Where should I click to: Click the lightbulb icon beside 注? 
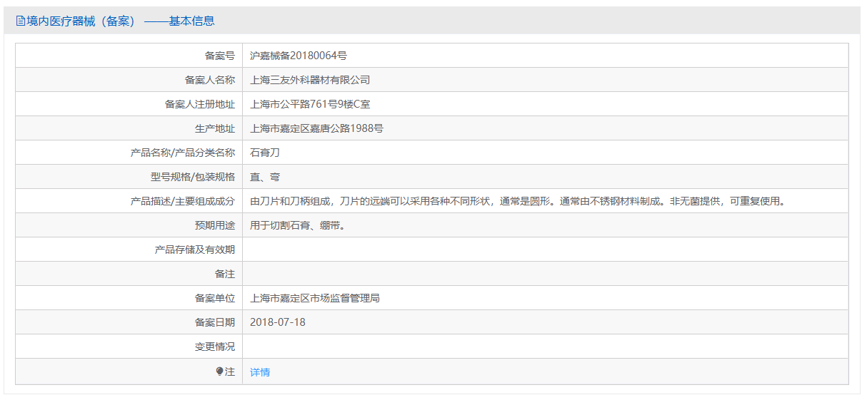pyautogui.click(x=220, y=371)
